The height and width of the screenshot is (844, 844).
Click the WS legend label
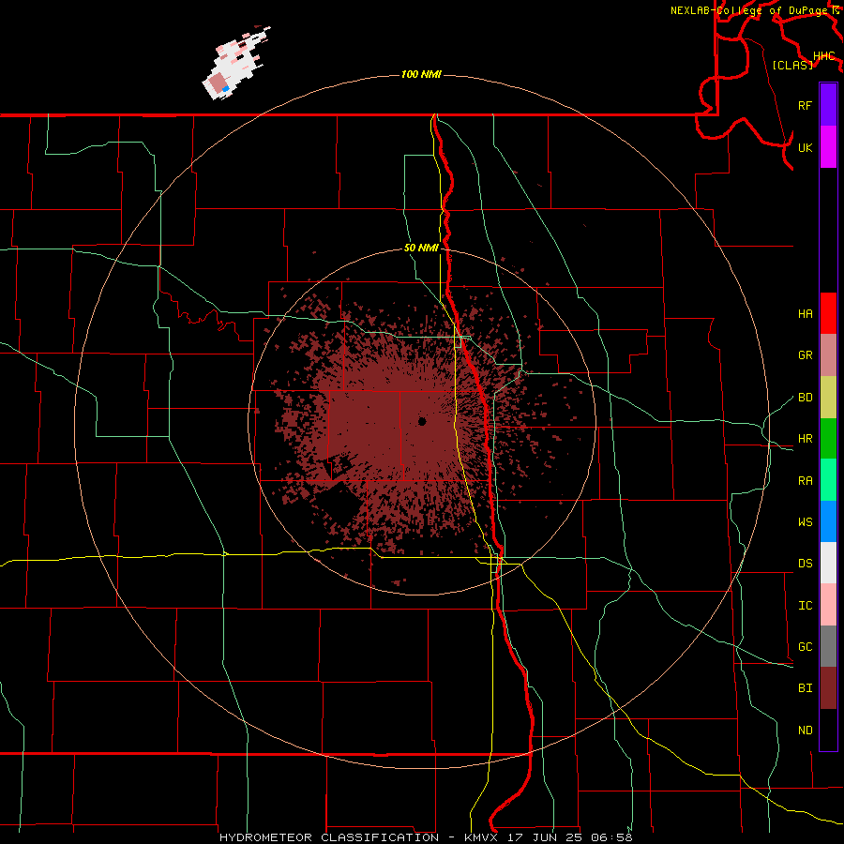pyautogui.click(x=805, y=522)
